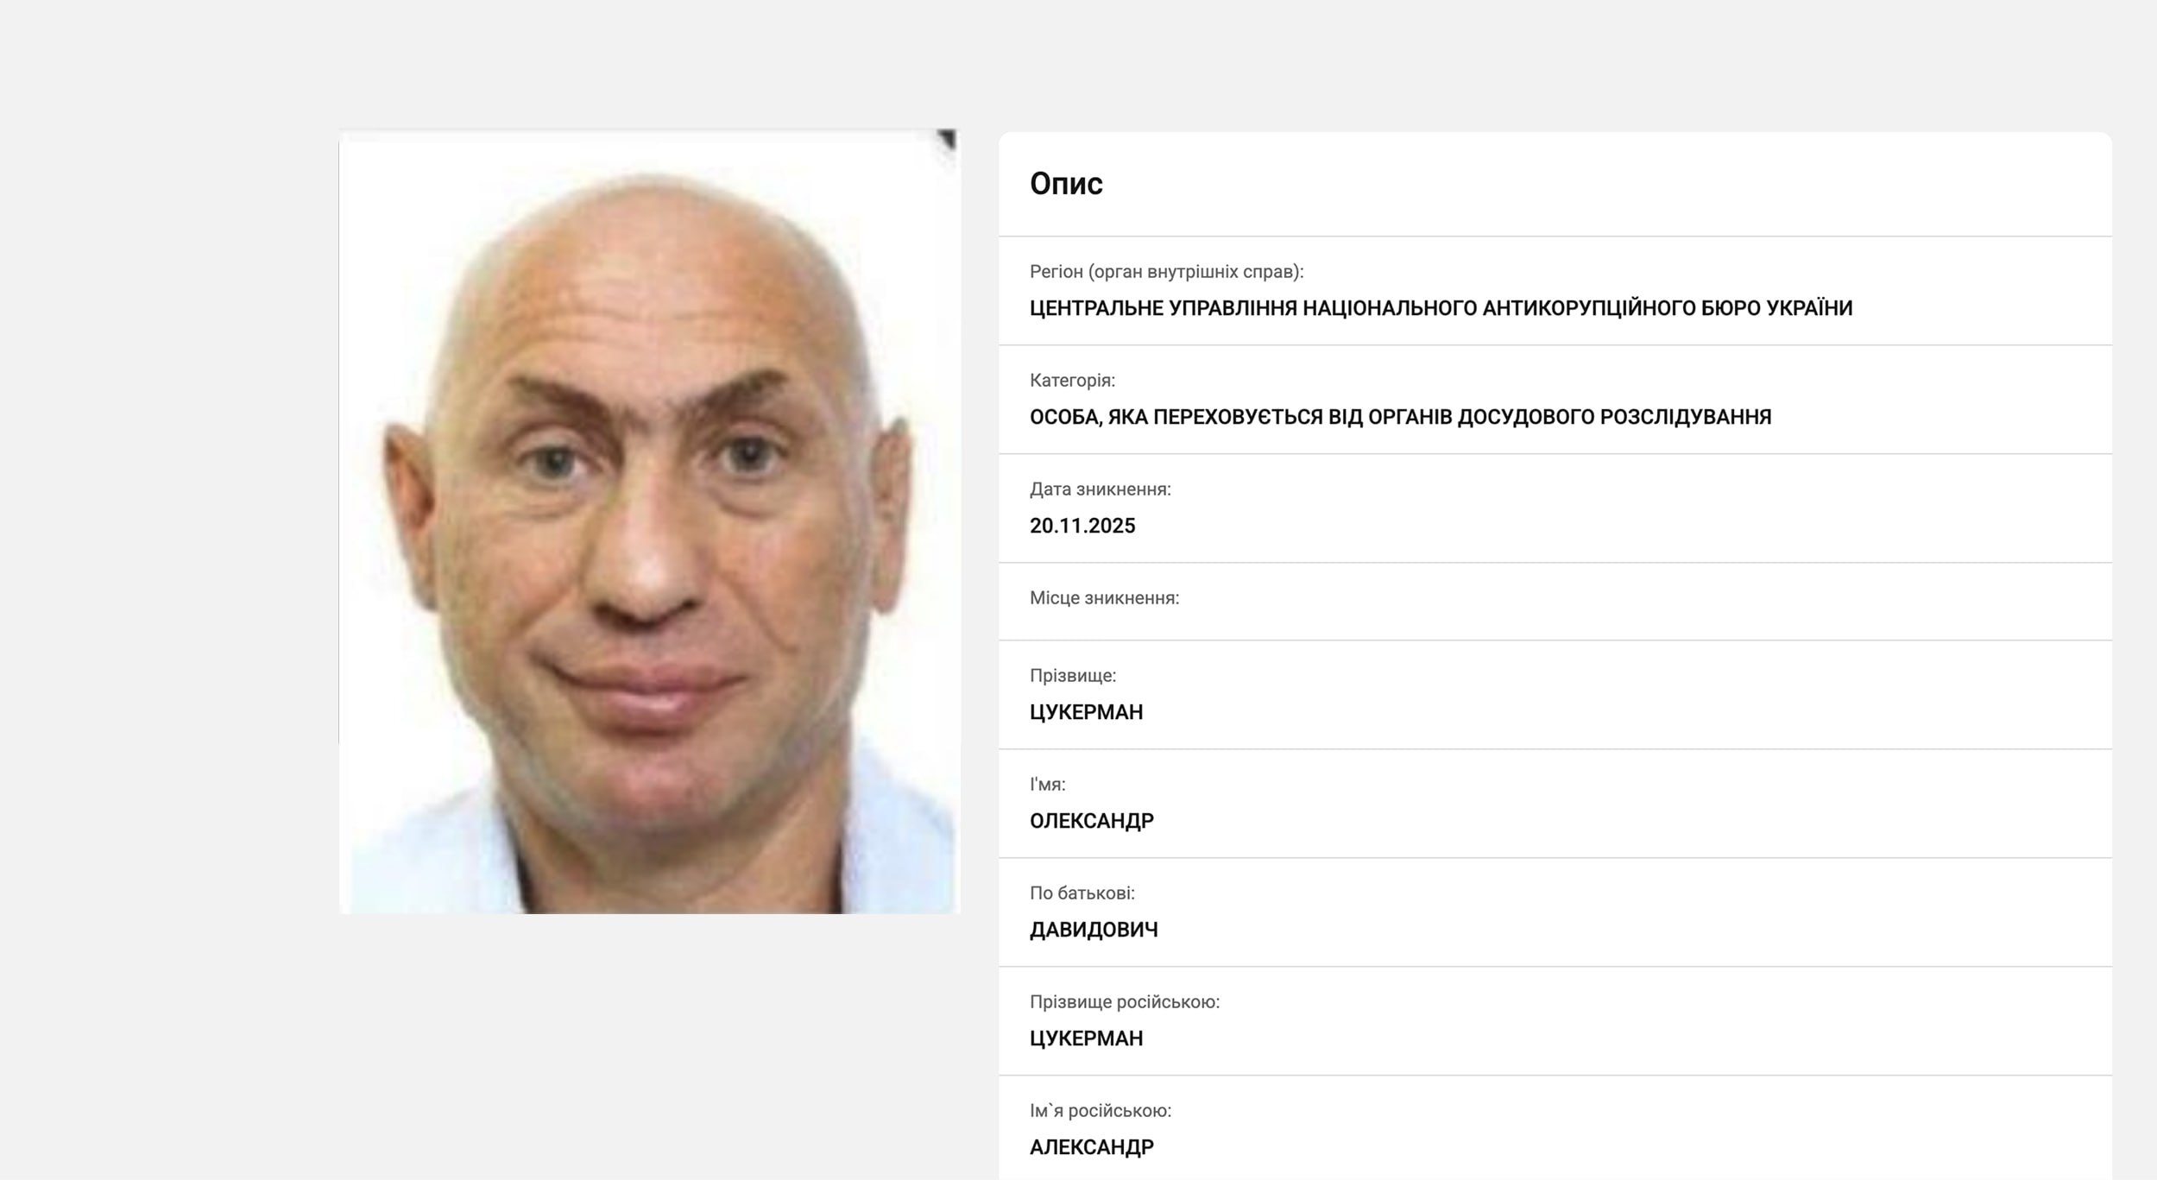
Task: Click the Прізвище російською label
Action: point(1125,1002)
